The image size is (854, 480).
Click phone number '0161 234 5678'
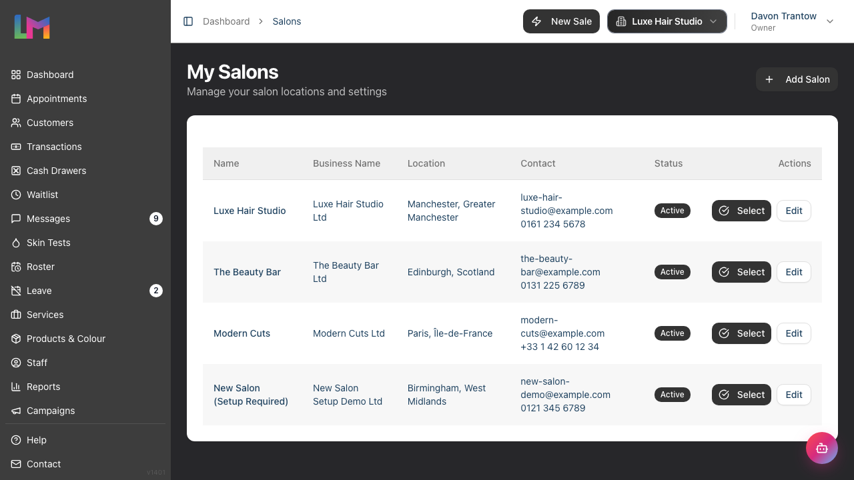pyautogui.click(x=553, y=224)
